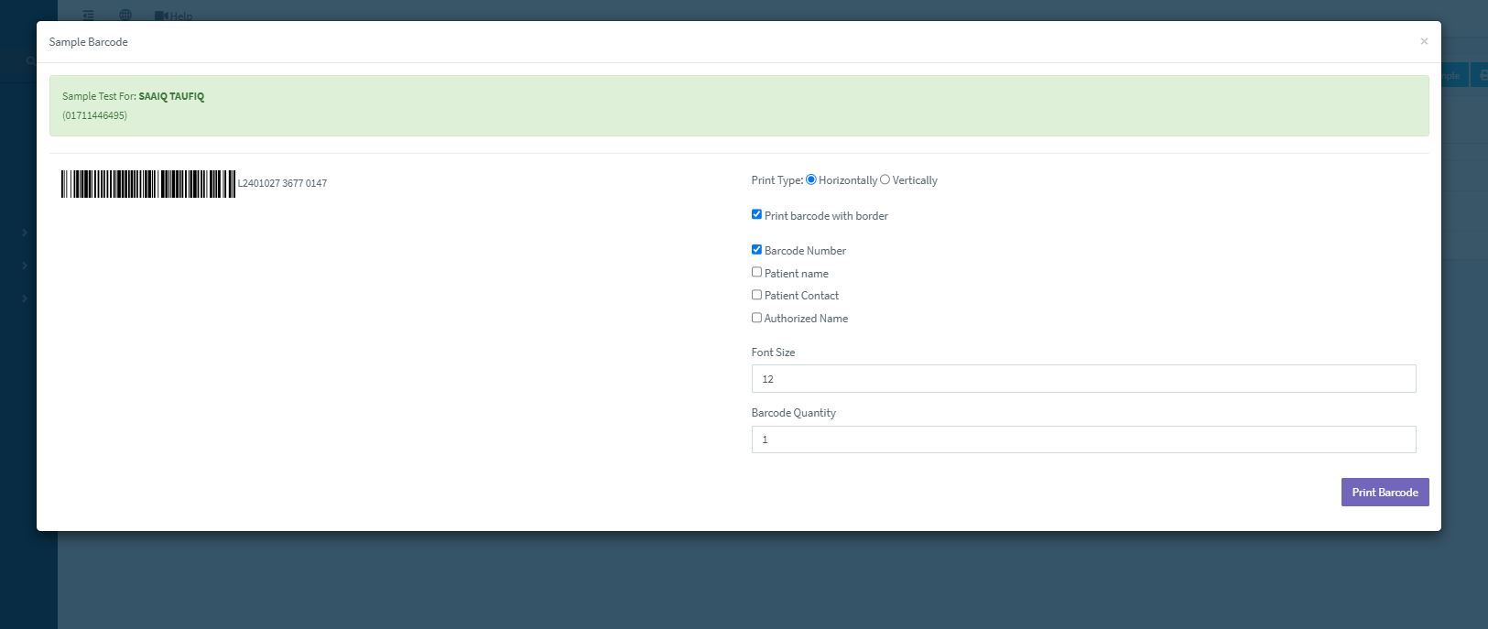
Task: Click the globe language icon
Action: 125,16
